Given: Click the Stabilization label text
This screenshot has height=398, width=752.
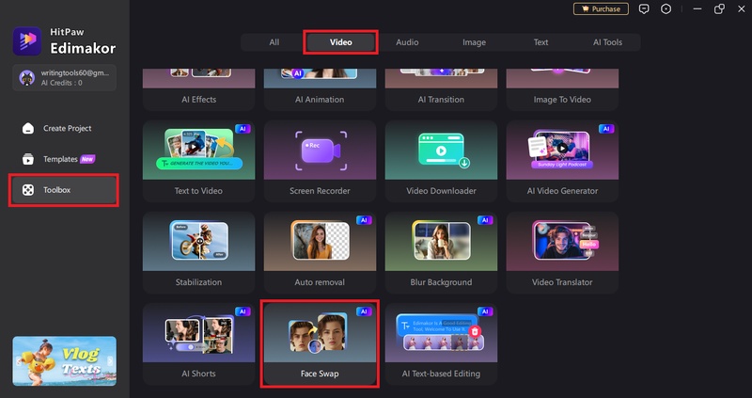Looking at the screenshot, I should click(x=198, y=282).
